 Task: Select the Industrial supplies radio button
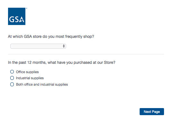click(12, 78)
